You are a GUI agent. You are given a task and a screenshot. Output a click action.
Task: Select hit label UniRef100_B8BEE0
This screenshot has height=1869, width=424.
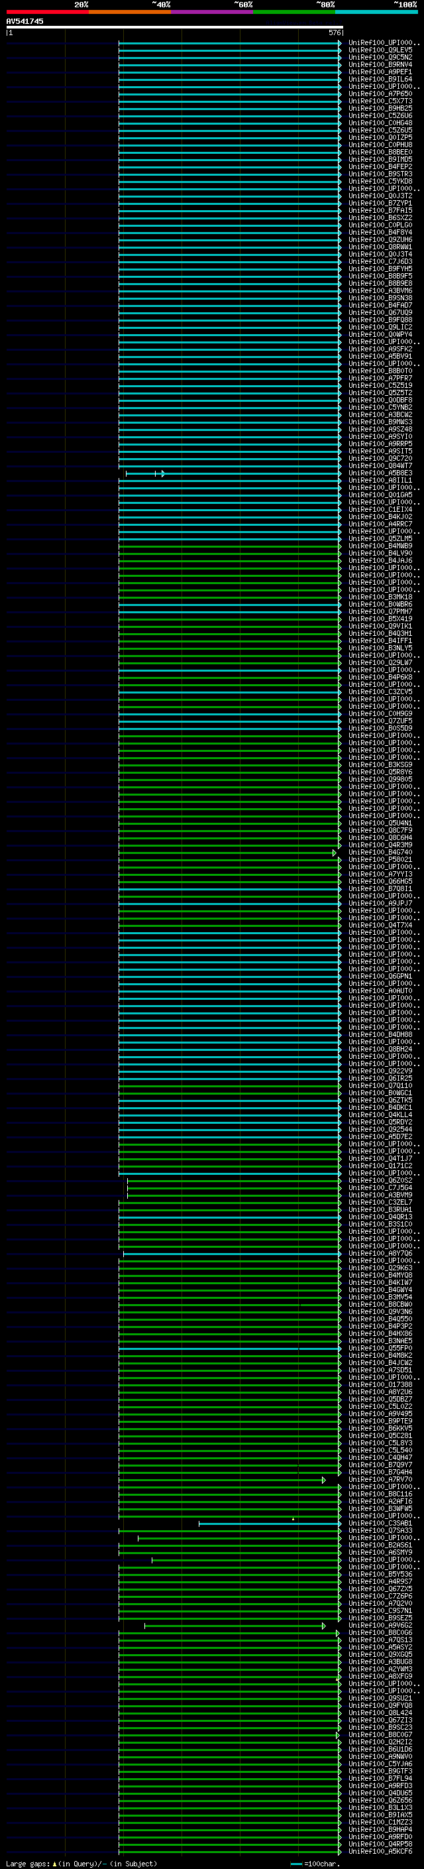coord(380,152)
